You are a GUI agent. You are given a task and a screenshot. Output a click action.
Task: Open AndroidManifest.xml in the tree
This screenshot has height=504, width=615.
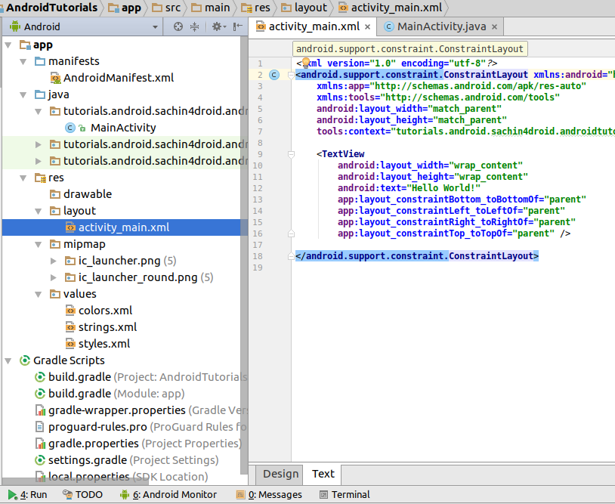coord(119,78)
